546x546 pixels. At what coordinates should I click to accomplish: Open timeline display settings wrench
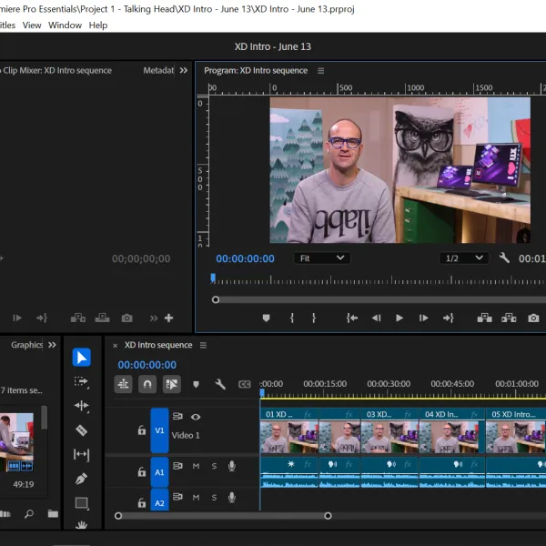click(x=220, y=384)
